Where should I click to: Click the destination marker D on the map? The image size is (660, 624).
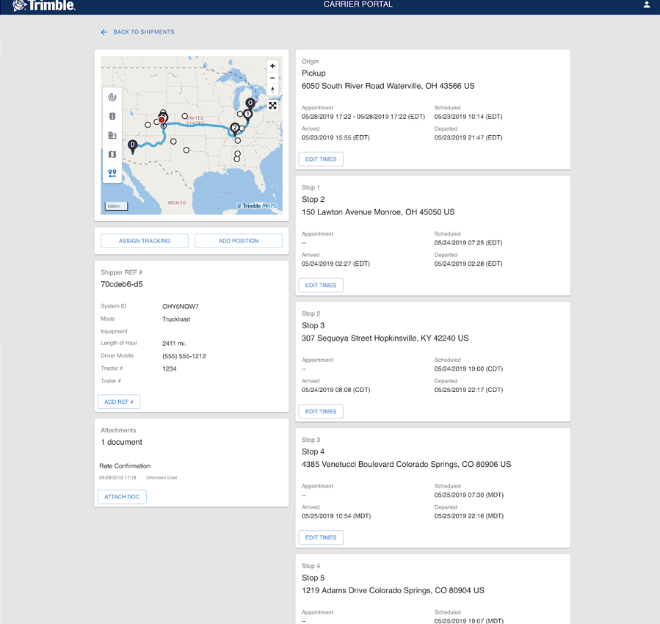tap(132, 145)
